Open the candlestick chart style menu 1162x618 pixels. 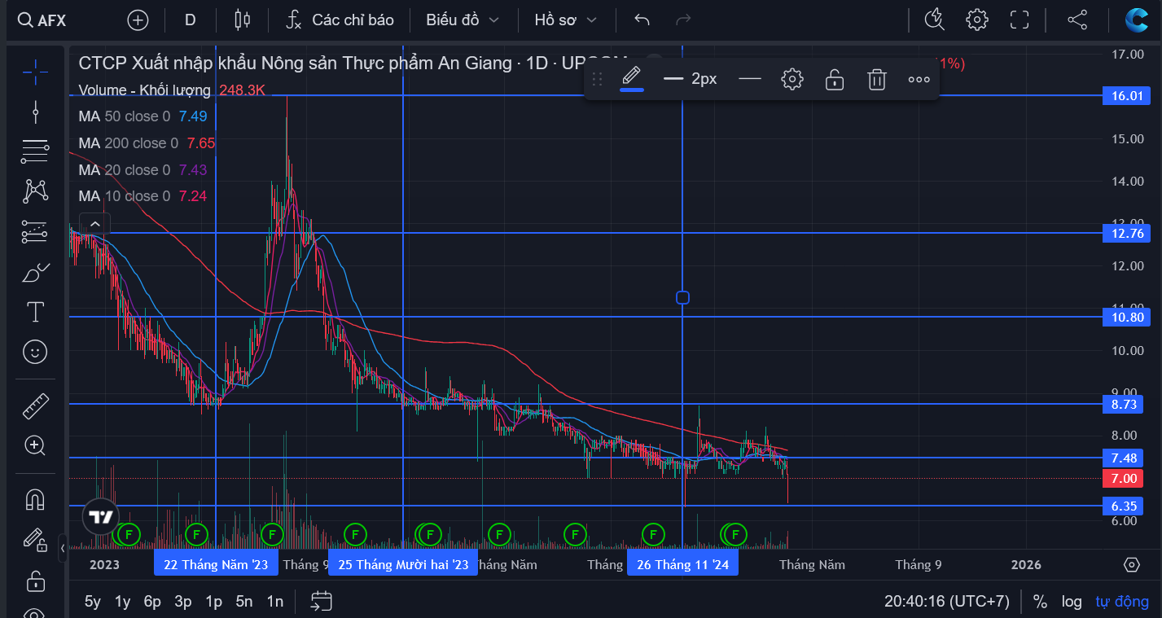241,20
